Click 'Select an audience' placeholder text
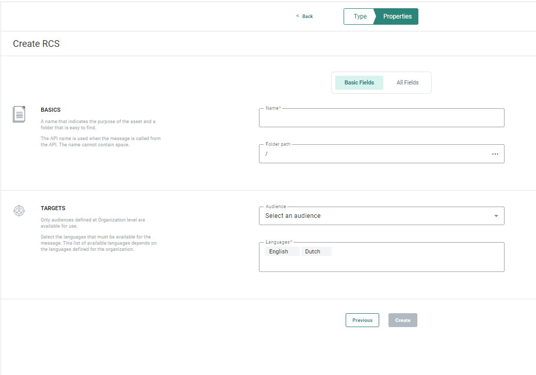536x375 pixels. 293,216
